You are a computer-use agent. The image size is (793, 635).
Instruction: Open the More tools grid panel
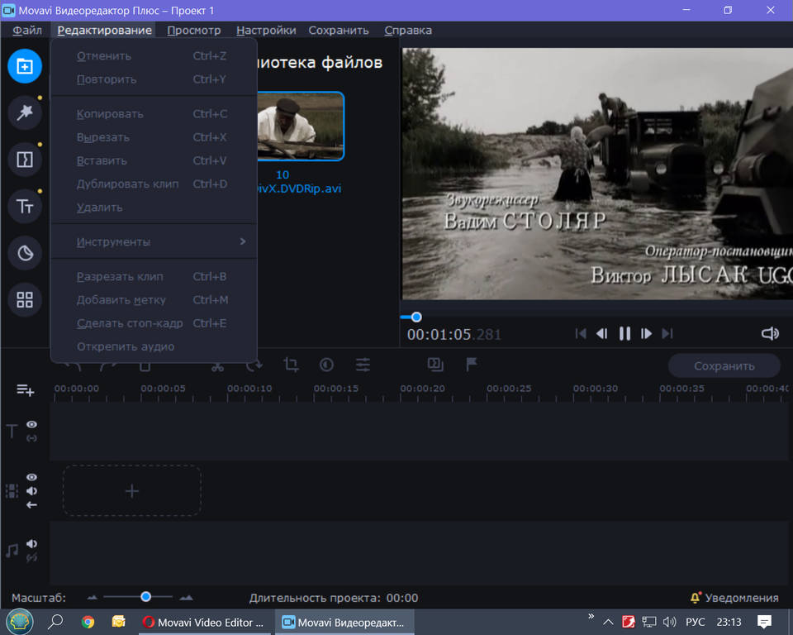tap(25, 299)
